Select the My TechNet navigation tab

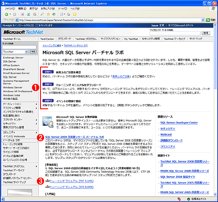[x=131, y=39]
